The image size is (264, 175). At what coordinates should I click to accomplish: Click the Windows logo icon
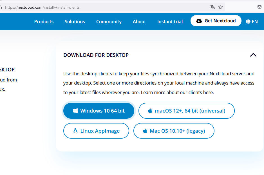point(75,111)
